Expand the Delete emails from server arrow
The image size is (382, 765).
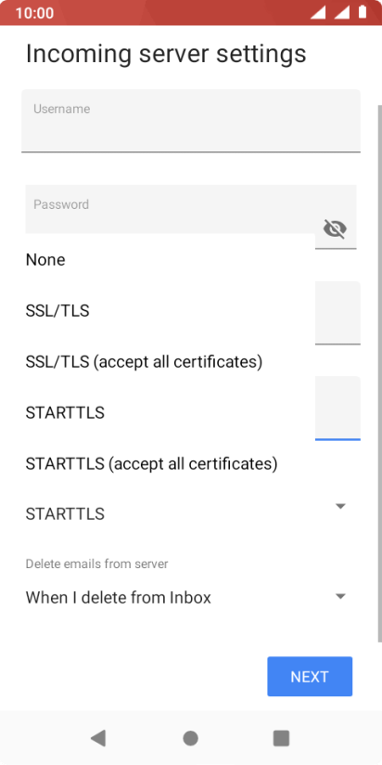[341, 596]
